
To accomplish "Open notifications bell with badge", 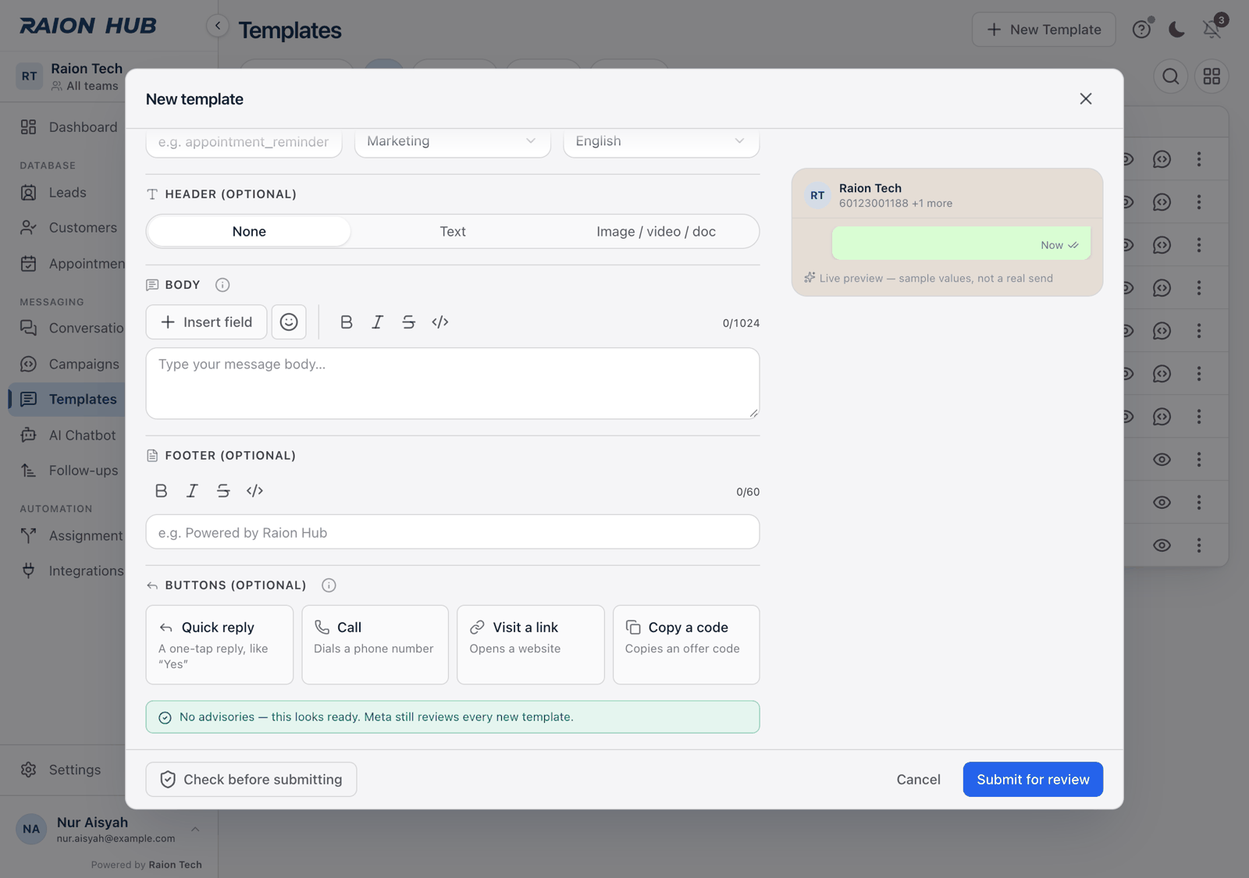I will 1212,29.
